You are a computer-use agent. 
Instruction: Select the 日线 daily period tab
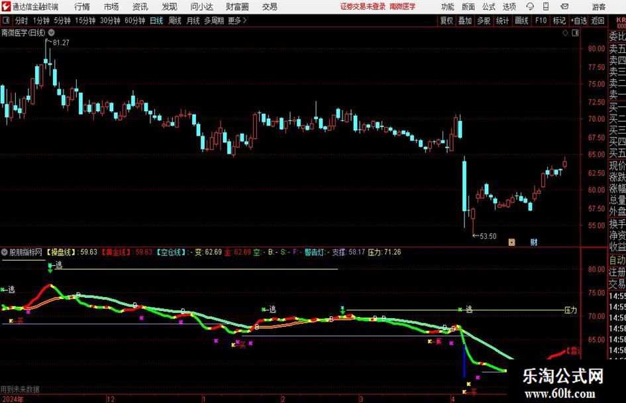[x=156, y=21]
